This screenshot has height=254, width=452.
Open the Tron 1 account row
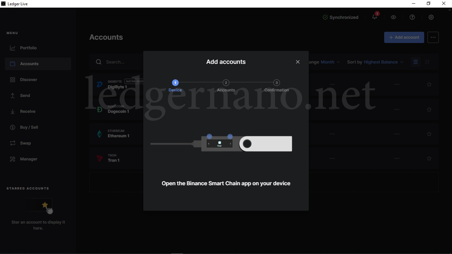pyautogui.click(x=264, y=158)
